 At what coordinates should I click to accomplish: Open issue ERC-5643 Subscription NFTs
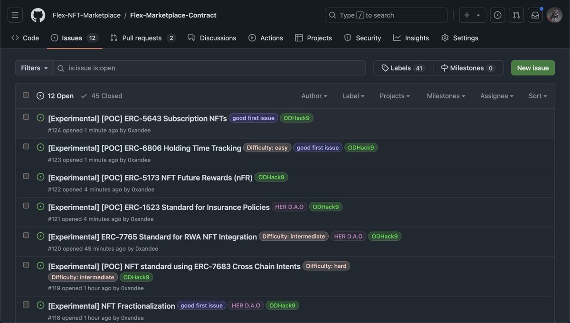137,118
